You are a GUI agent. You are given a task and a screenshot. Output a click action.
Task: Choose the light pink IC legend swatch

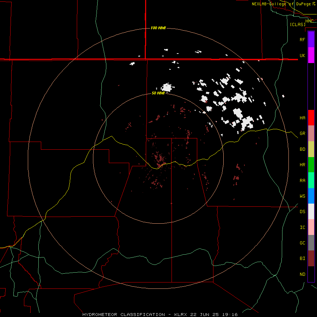point(311,227)
